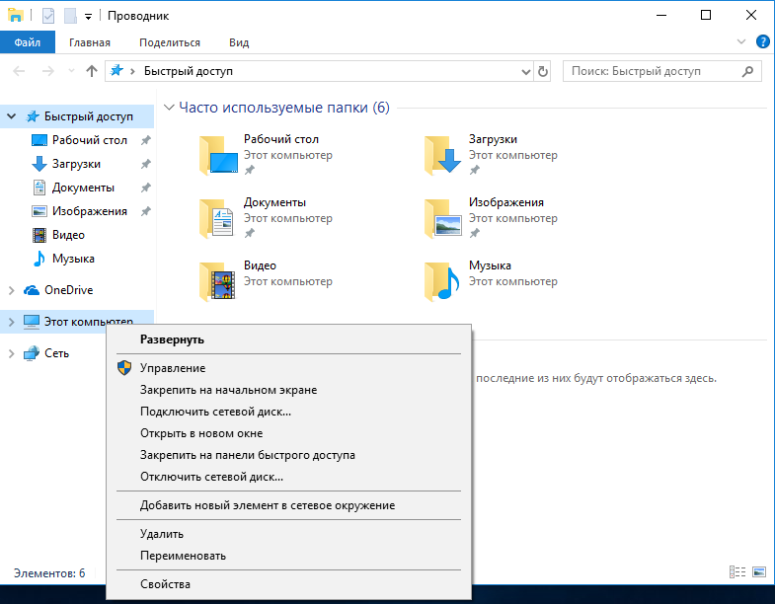775x604 pixels.
Task: Click the up arrow navigation button
Action: [x=92, y=71]
